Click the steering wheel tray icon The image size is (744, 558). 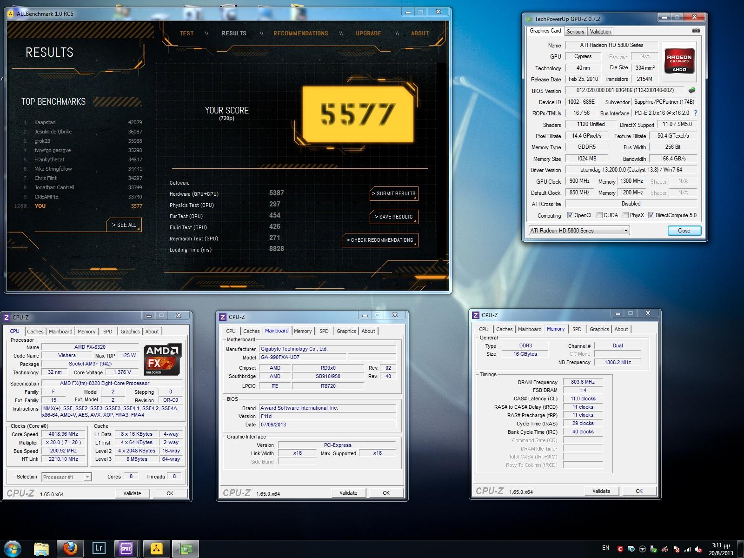tap(643, 549)
